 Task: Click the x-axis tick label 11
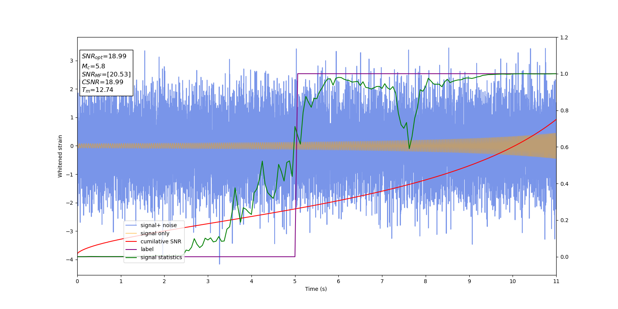pos(556,281)
